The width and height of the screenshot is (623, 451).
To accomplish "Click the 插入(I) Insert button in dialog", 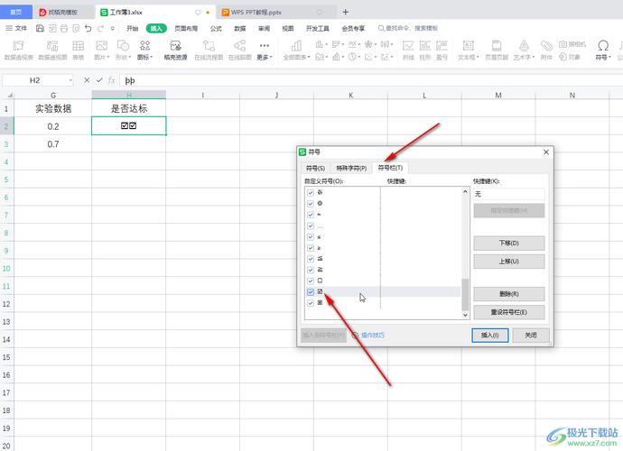I will pos(490,336).
